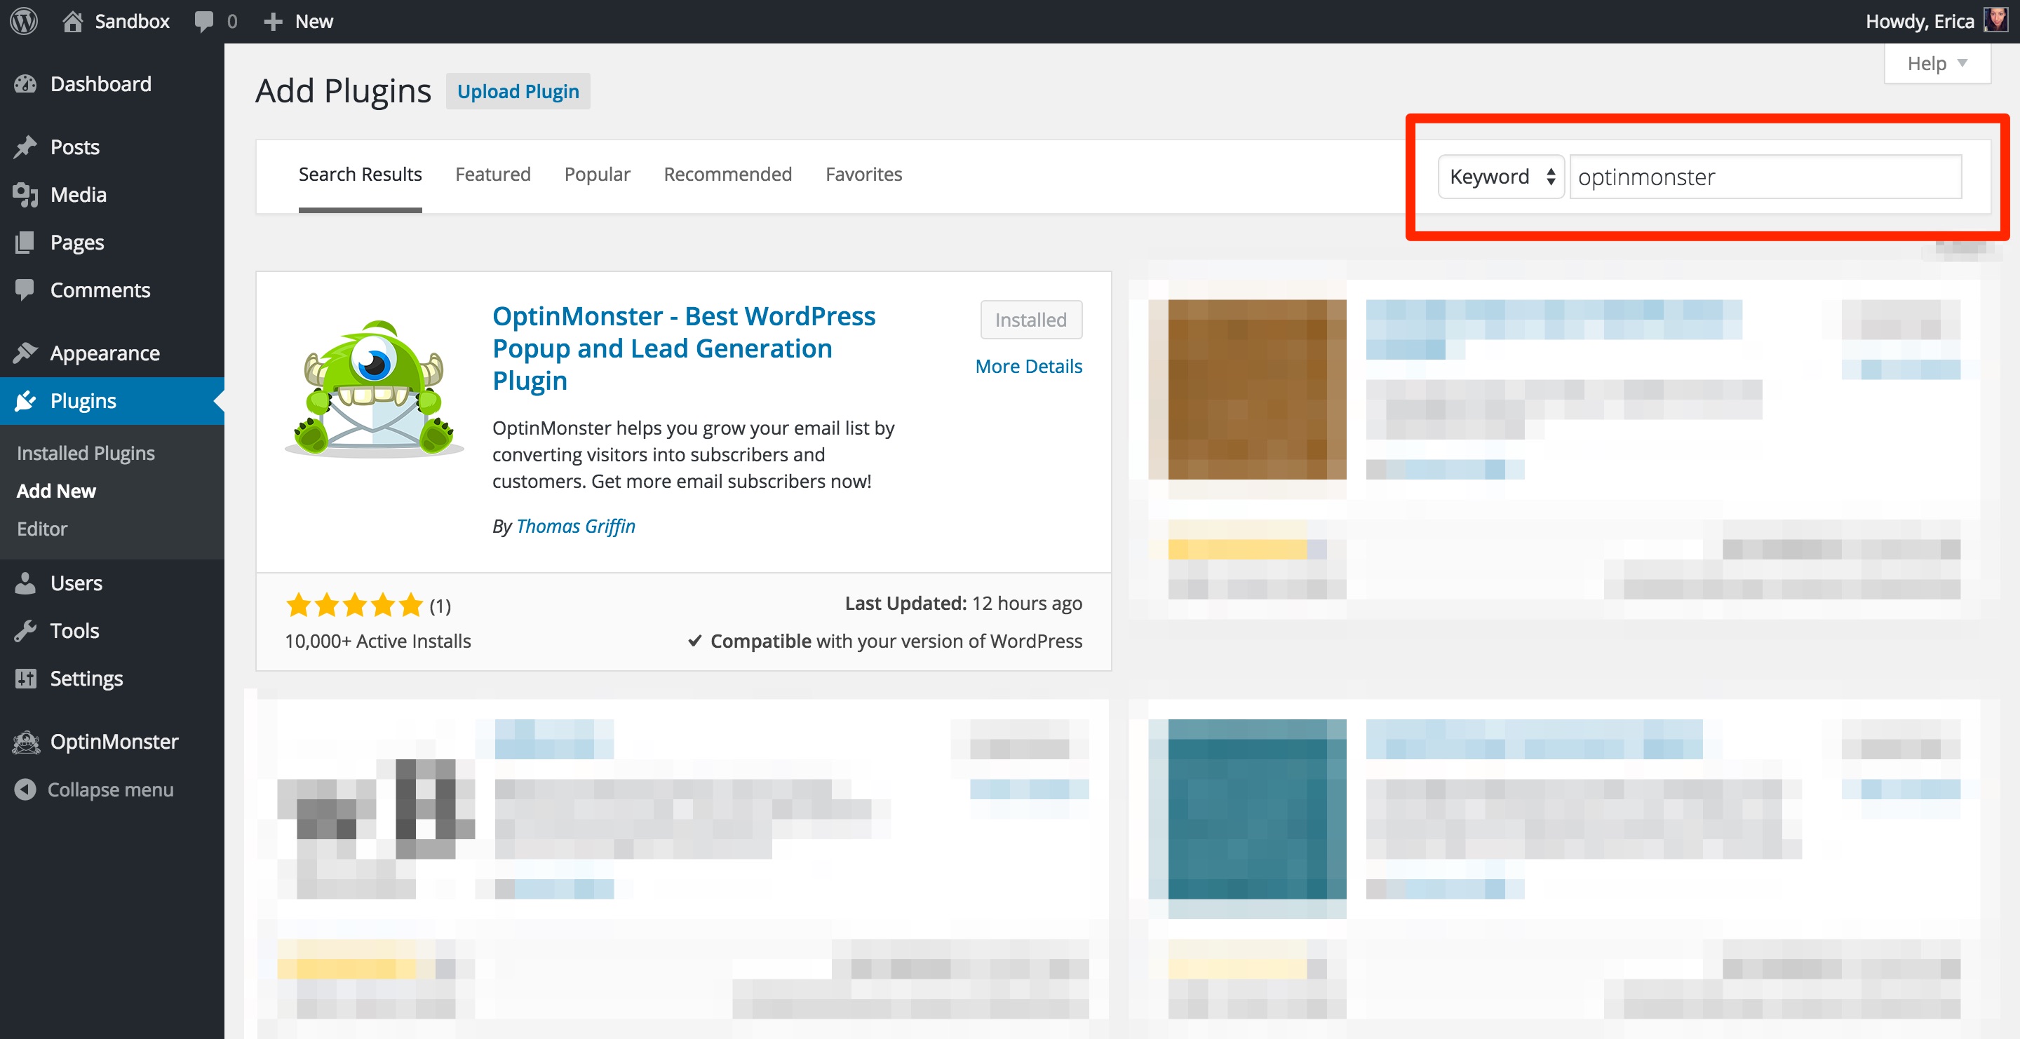Click the Upload Plugin button
2020x1039 pixels.
[x=518, y=90]
